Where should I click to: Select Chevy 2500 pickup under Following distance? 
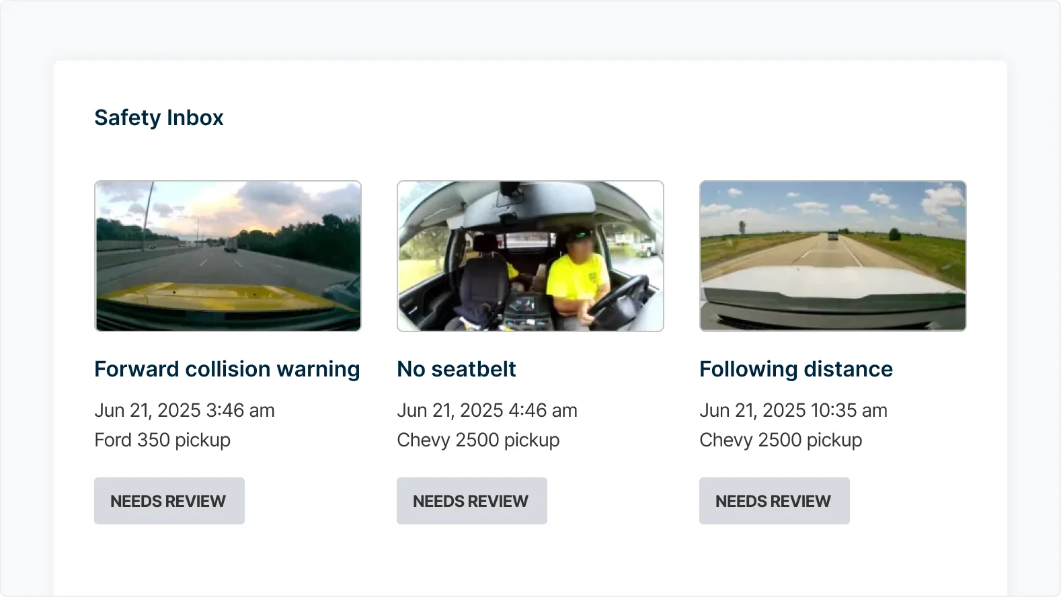tap(781, 440)
